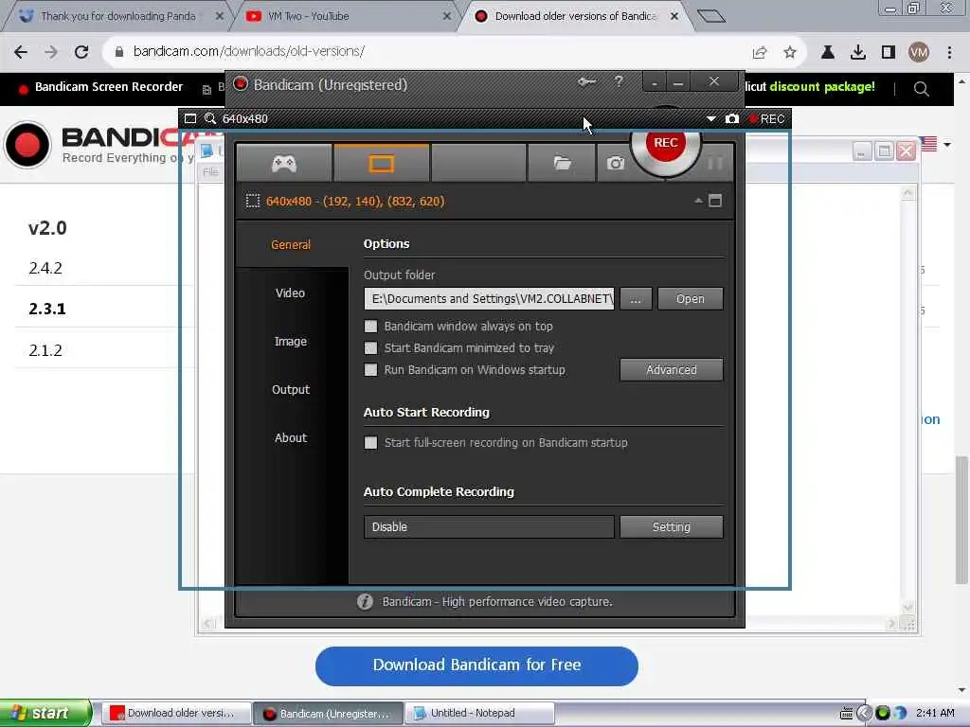Viewport: 970px width, 727px height.
Task: Open the Windows start button
Action: [x=45, y=713]
